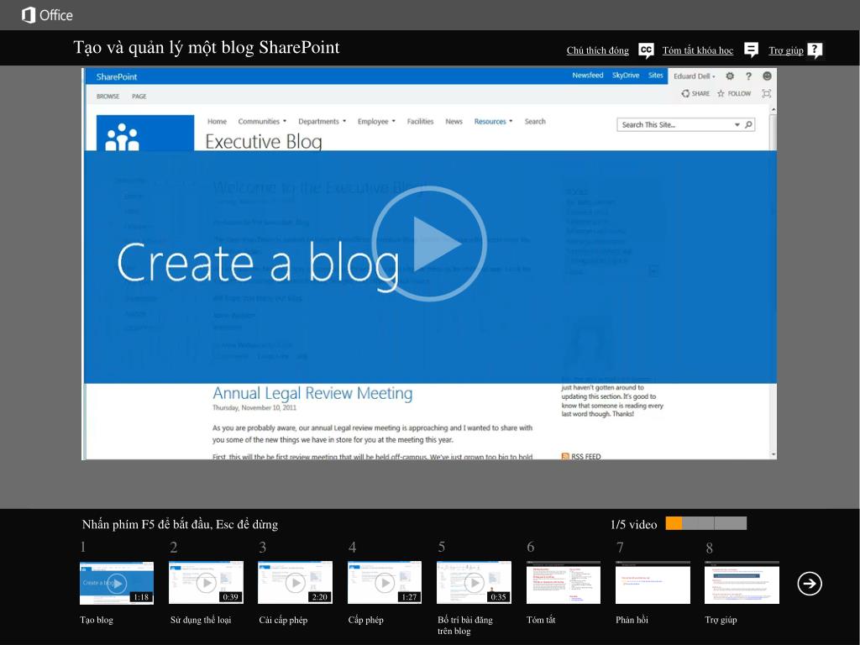
Task: Open Newsfeed link in SharePoint bar
Action: pos(587,76)
